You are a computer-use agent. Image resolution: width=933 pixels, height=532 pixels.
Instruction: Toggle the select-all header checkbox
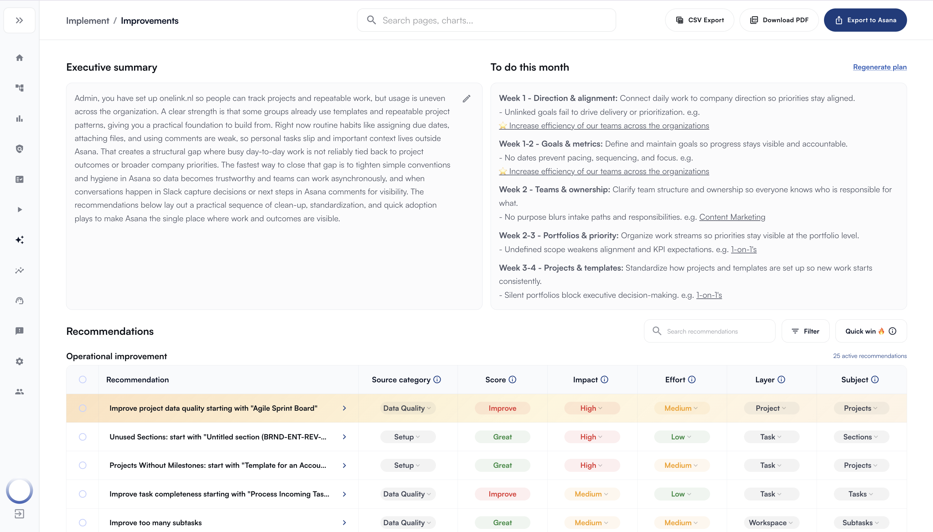(x=83, y=380)
